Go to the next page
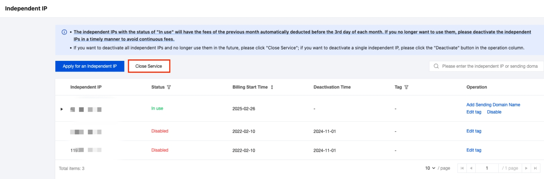Screen dimensions: 544x179 (x=526, y=168)
